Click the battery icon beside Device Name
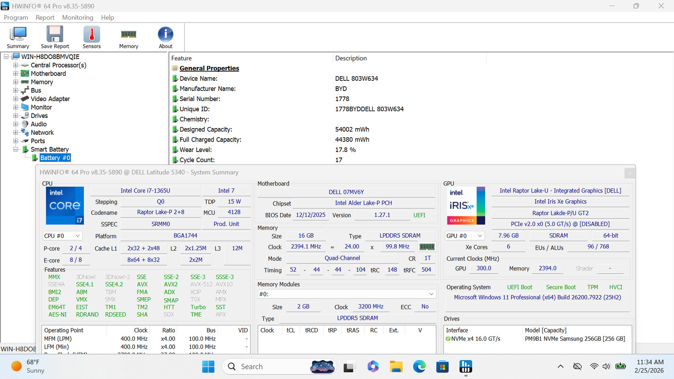Image resolution: width=674 pixels, height=379 pixels. [x=175, y=78]
